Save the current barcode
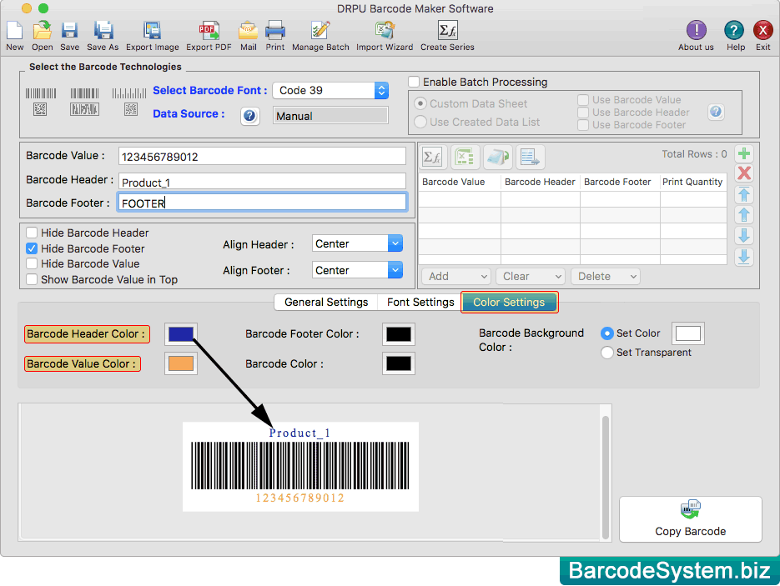Screen dimensions: 780x586 tap(69, 36)
